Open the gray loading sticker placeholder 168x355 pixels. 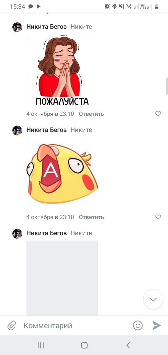[62, 278]
